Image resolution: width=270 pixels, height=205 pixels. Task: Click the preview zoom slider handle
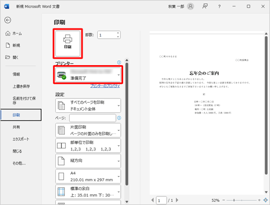tap(234, 200)
